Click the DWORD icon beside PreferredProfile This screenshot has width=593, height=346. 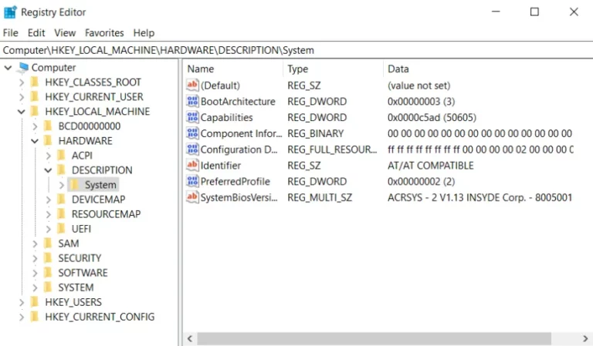click(192, 182)
